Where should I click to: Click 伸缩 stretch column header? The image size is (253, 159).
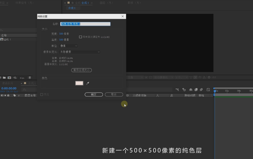click(x=201, y=95)
